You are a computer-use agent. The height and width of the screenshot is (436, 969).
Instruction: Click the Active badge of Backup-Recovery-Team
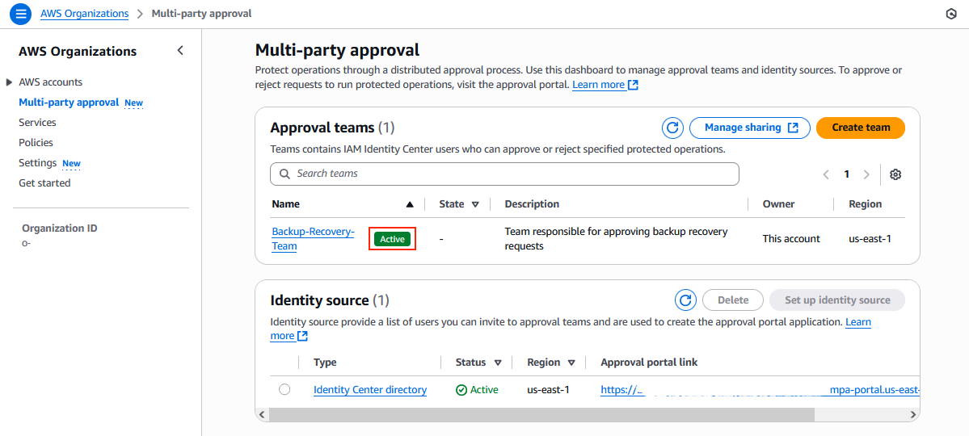(x=393, y=239)
